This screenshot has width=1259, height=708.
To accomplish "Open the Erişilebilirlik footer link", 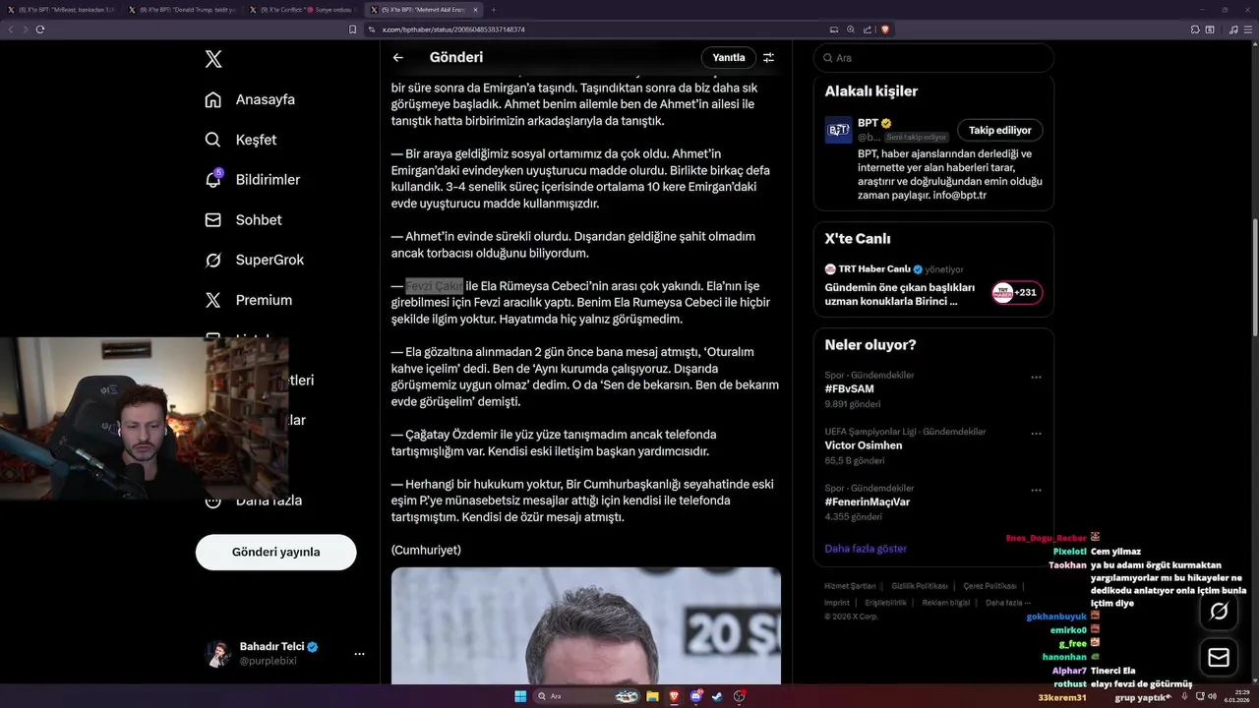I will click(885, 603).
